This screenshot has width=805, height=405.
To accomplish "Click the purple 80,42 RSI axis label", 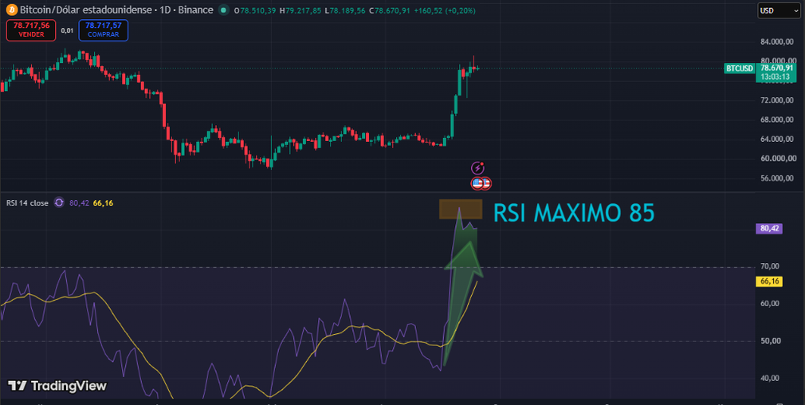I will point(769,229).
